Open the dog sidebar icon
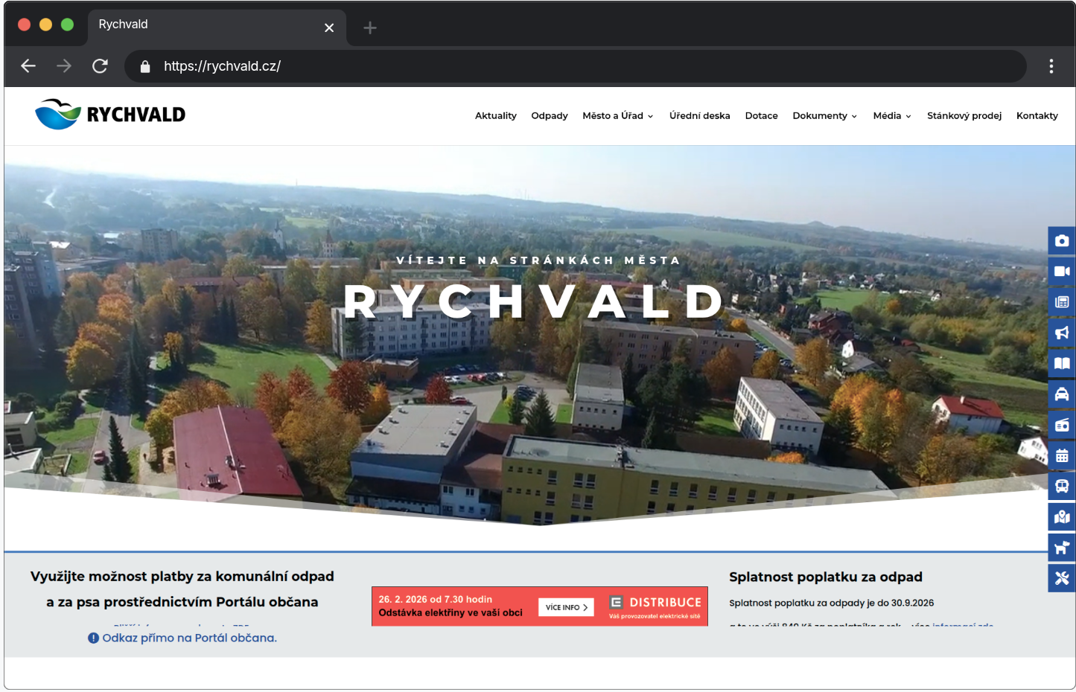 tap(1061, 548)
